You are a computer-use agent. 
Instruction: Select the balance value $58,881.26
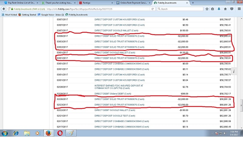coord(225,99)
